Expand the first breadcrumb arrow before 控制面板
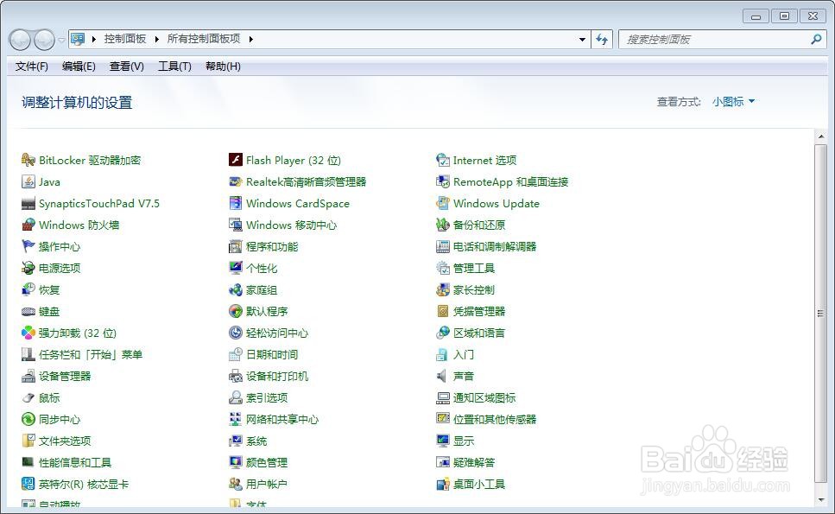Viewport: 835px width, 514px height. (x=94, y=39)
